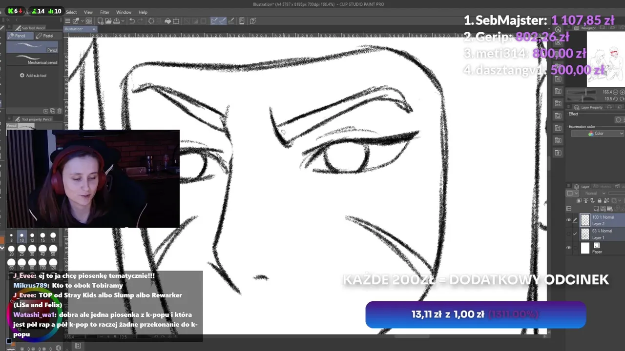Toggle the checkmark box next to Layer 1
625x351 pixels.
(575, 234)
